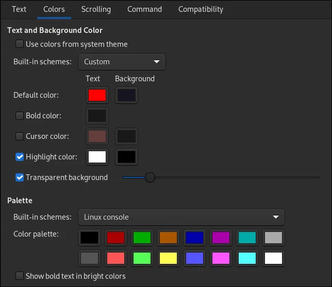Click the dark magenta palette swatch
The height and width of the screenshot is (287, 332).
click(221, 238)
